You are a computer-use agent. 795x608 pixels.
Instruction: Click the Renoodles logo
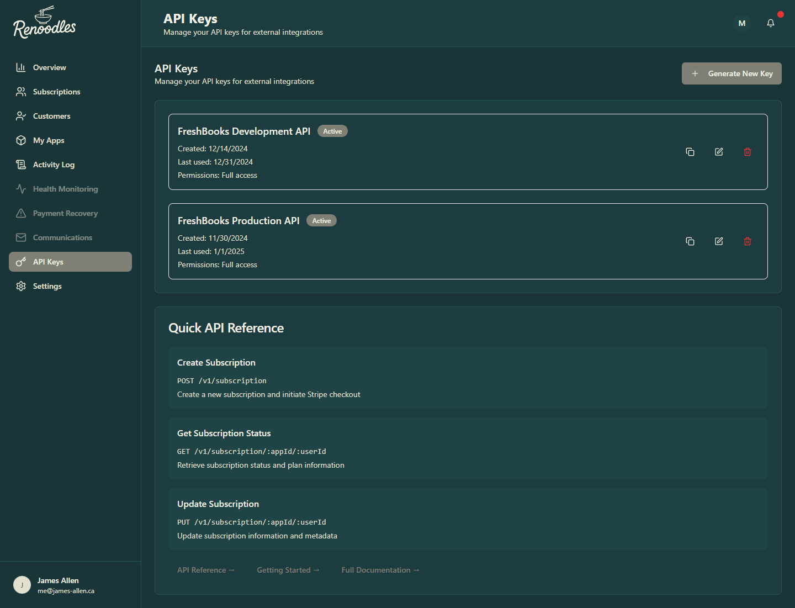[44, 22]
